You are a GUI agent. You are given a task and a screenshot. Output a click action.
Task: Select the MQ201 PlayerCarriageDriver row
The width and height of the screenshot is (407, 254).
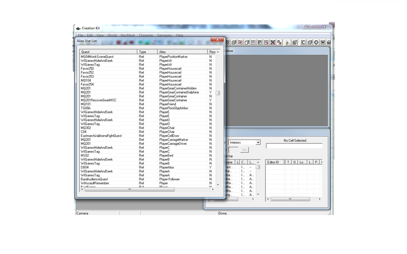click(x=147, y=144)
